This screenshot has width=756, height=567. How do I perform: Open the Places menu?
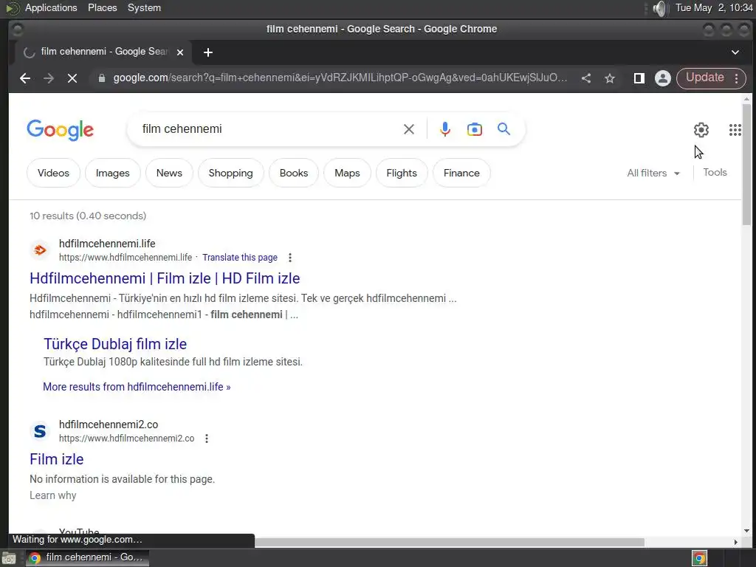(x=102, y=7)
